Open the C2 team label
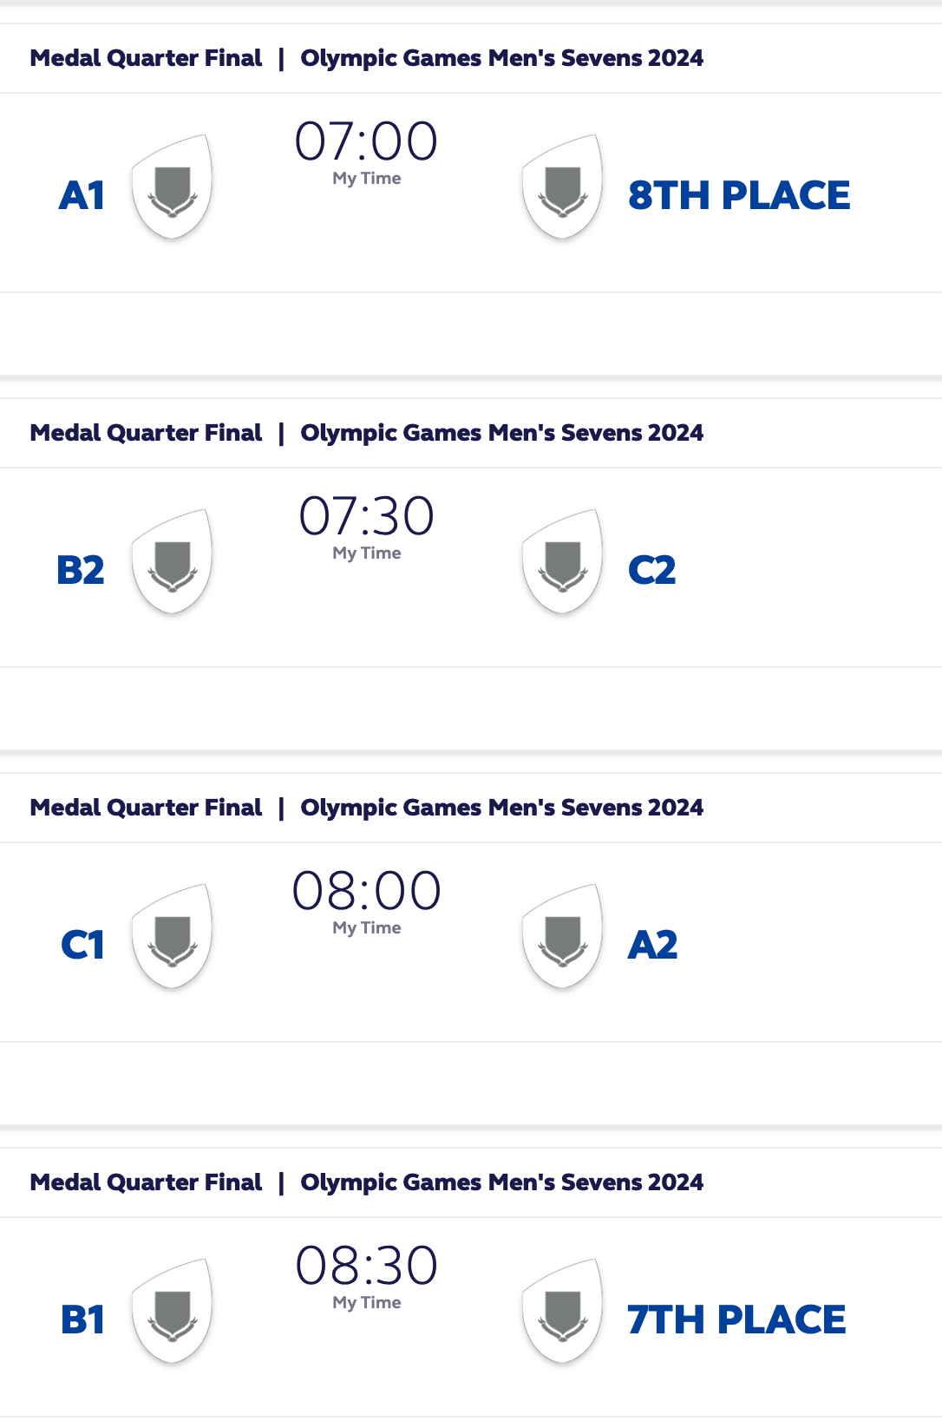 (652, 570)
